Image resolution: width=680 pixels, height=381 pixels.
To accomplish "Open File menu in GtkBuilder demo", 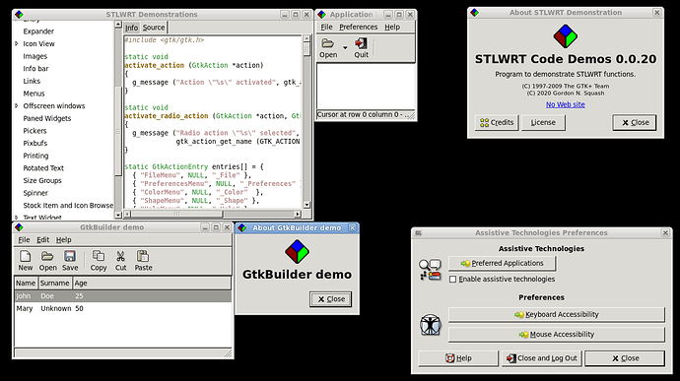I will tap(24, 239).
